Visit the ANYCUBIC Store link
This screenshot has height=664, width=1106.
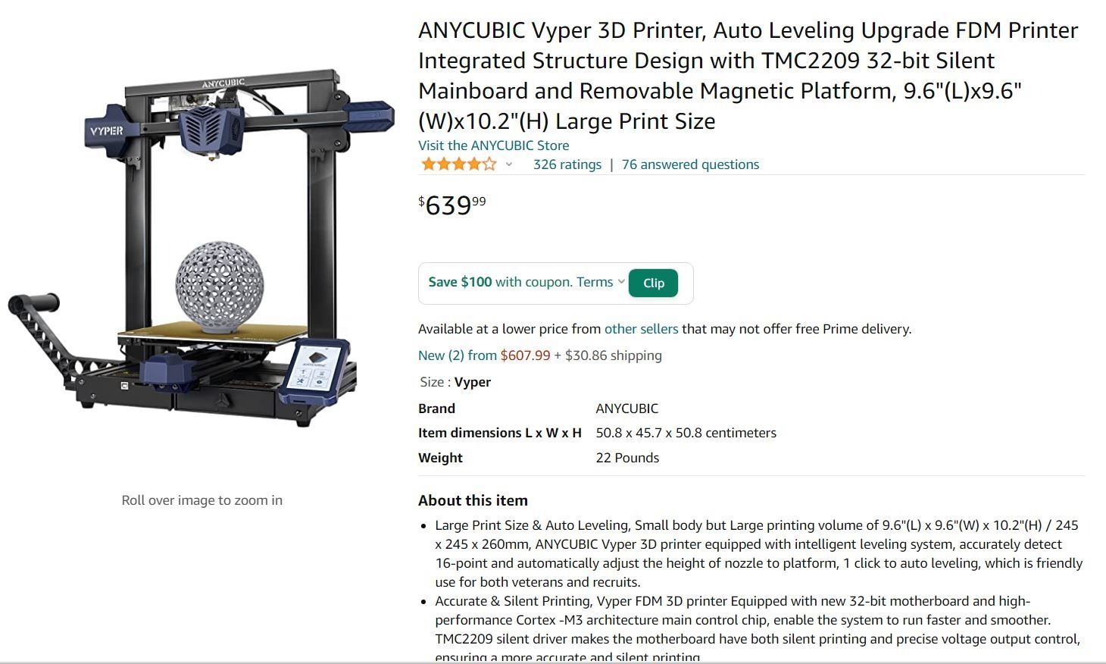pos(493,146)
